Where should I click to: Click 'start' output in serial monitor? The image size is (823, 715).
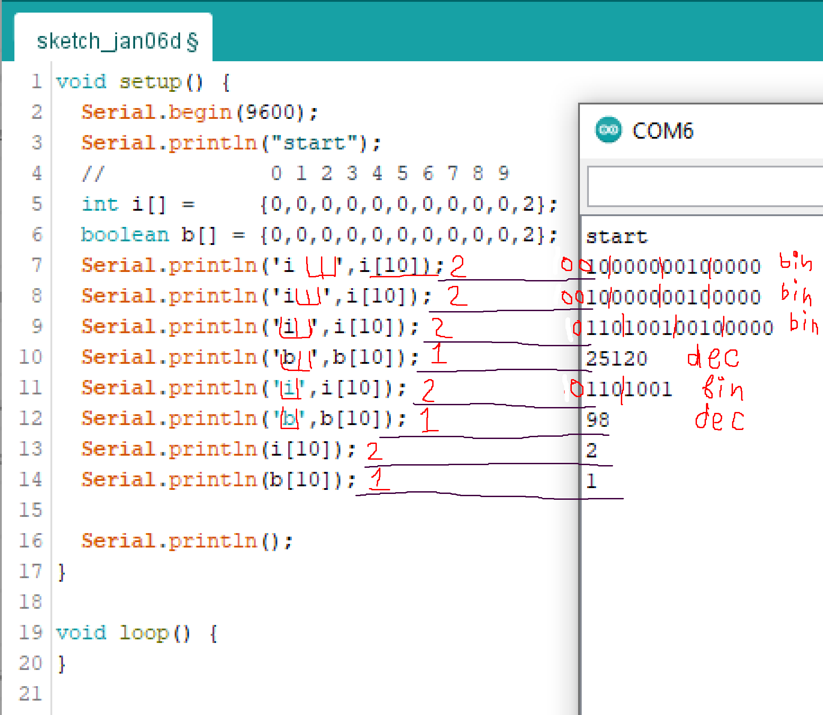click(x=616, y=237)
